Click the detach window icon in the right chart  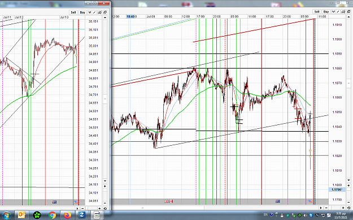(348, 11)
